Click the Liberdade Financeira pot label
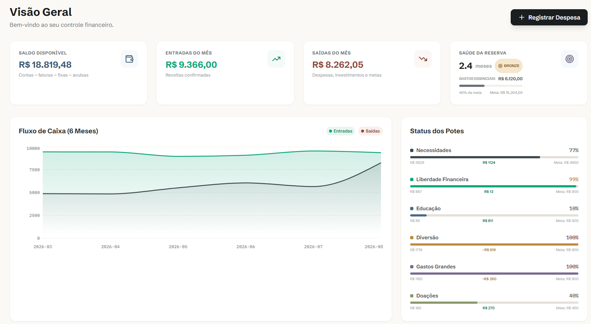591x324 pixels. point(443,179)
